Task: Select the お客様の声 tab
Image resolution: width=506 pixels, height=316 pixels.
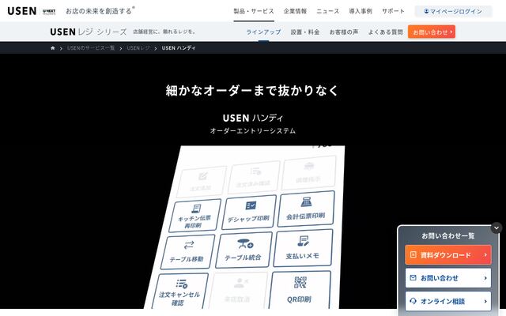Action: [344, 32]
